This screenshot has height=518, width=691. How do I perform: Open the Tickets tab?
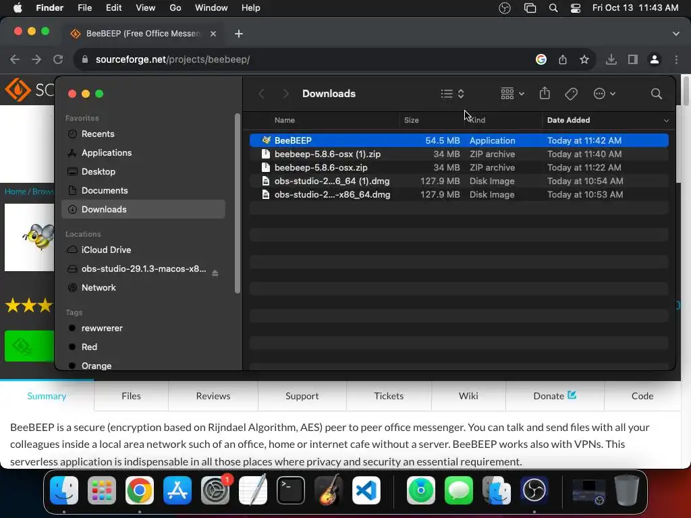[389, 396]
